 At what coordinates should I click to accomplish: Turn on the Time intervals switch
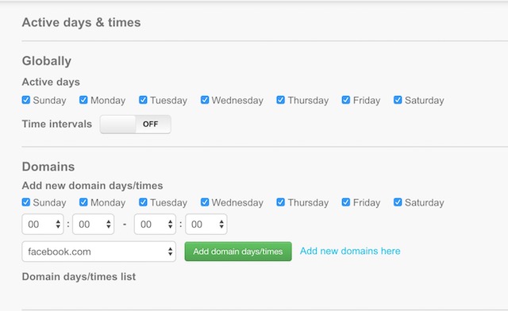tap(136, 124)
